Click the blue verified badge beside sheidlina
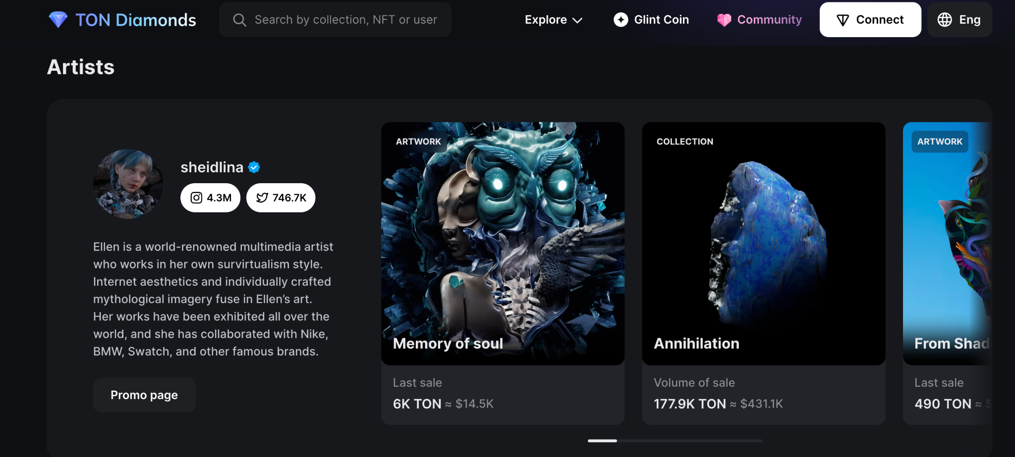 pyautogui.click(x=254, y=167)
